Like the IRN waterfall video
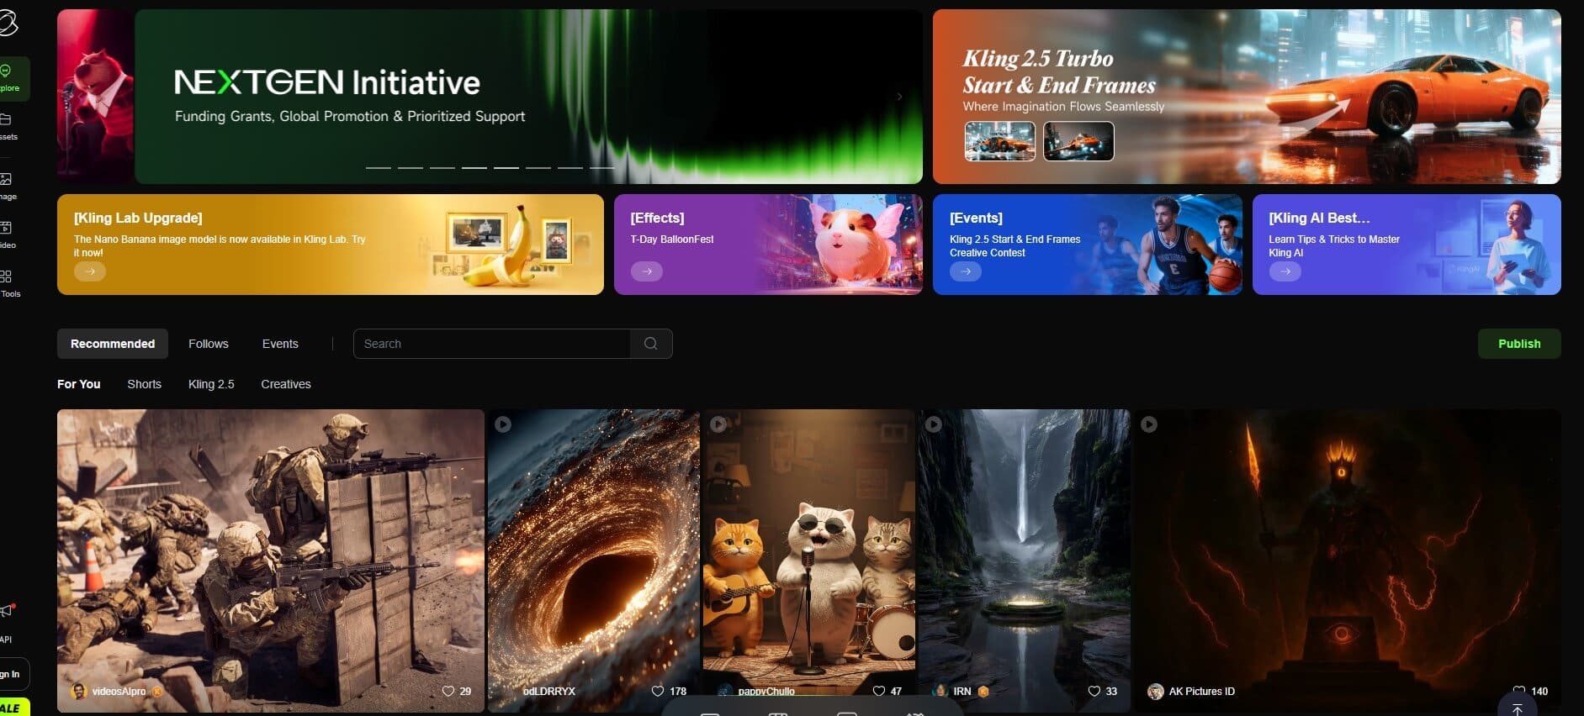This screenshot has width=1584, height=716. pyautogui.click(x=1094, y=691)
